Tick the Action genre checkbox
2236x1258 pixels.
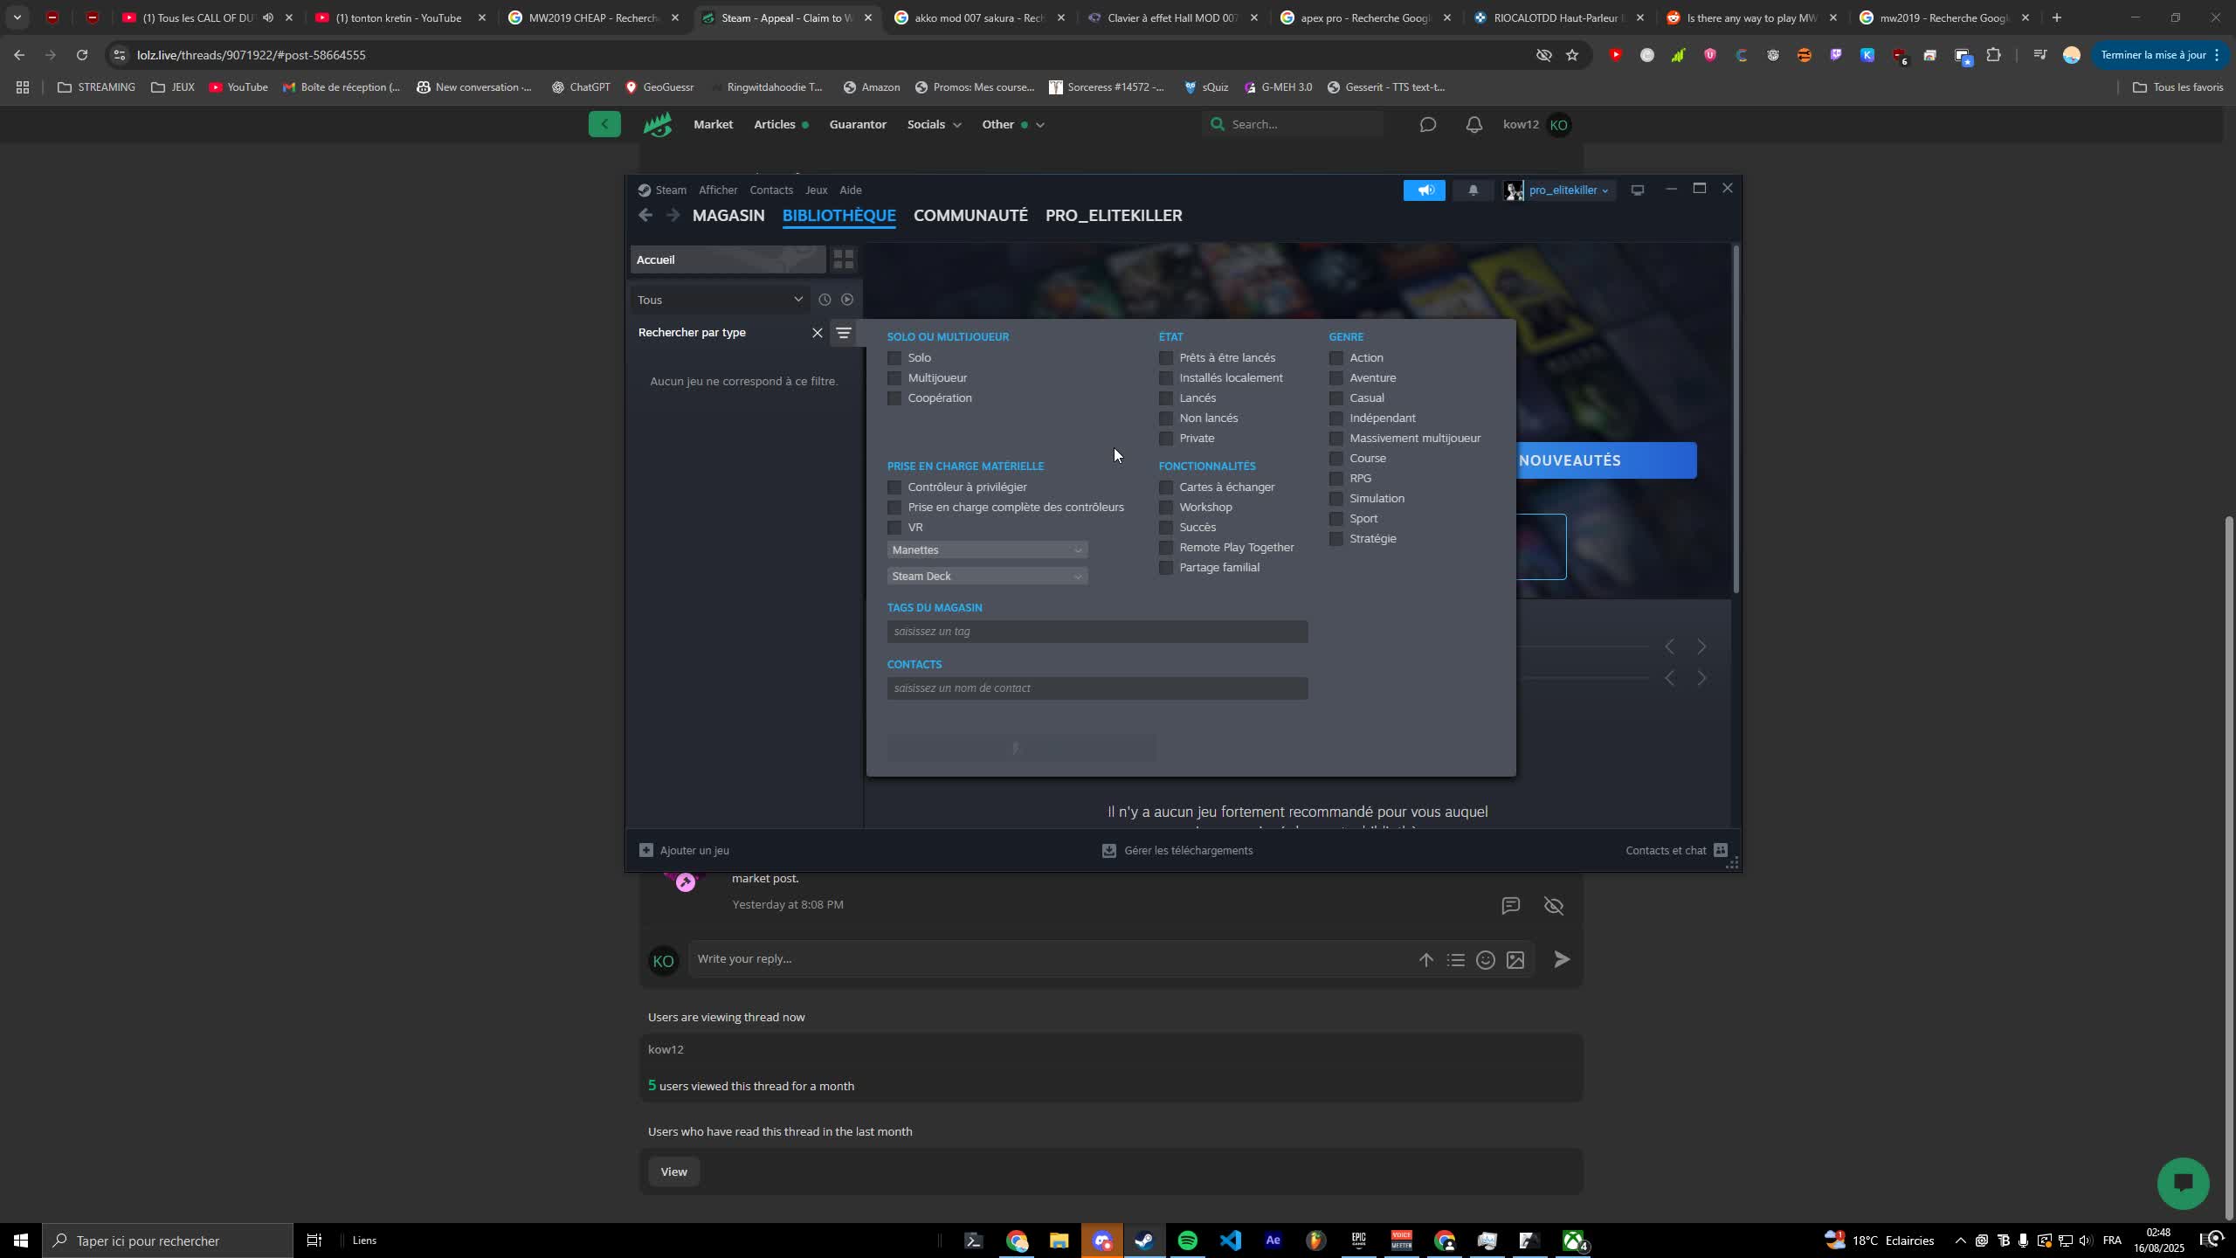(x=1336, y=358)
